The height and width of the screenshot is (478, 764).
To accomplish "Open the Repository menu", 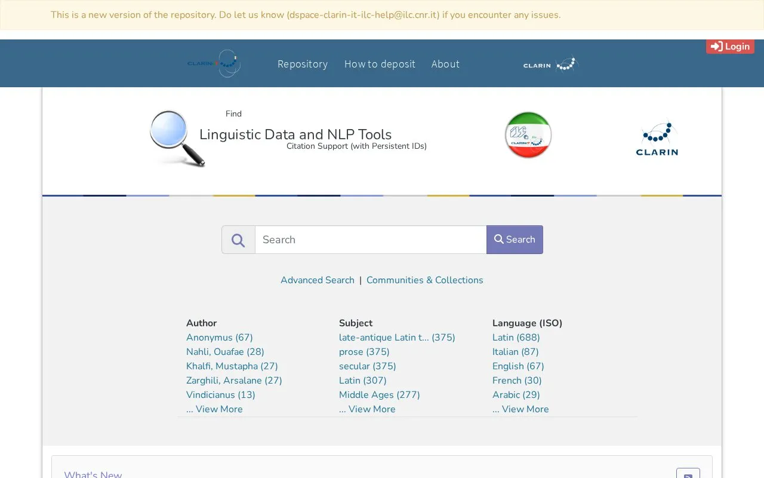I will click(x=303, y=64).
